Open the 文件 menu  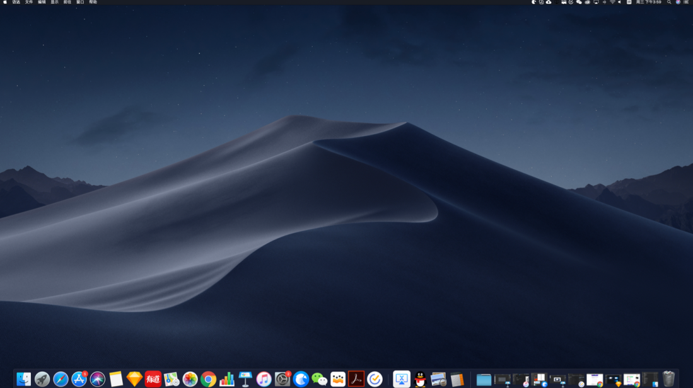click(x=29, y=3)
